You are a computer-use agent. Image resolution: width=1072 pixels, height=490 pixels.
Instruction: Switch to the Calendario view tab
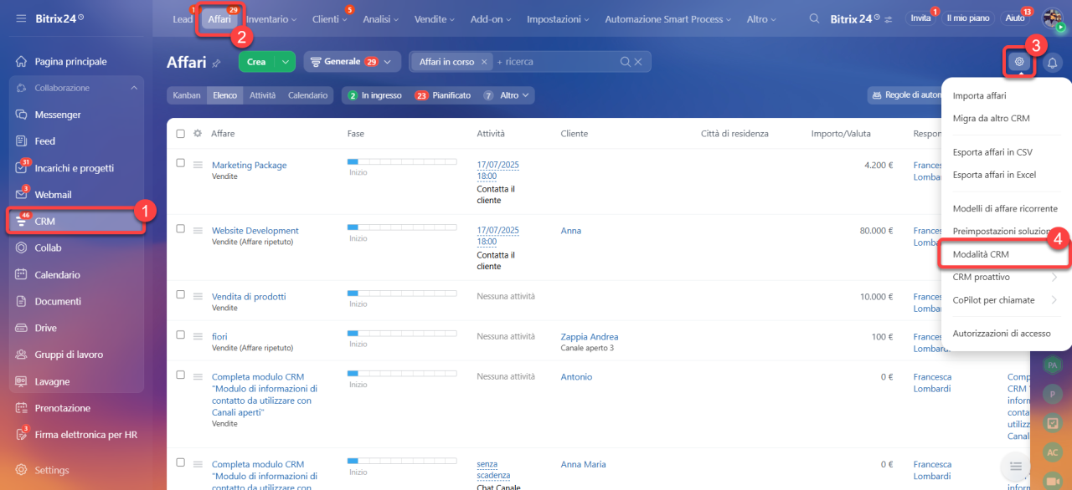pos(307,95)
